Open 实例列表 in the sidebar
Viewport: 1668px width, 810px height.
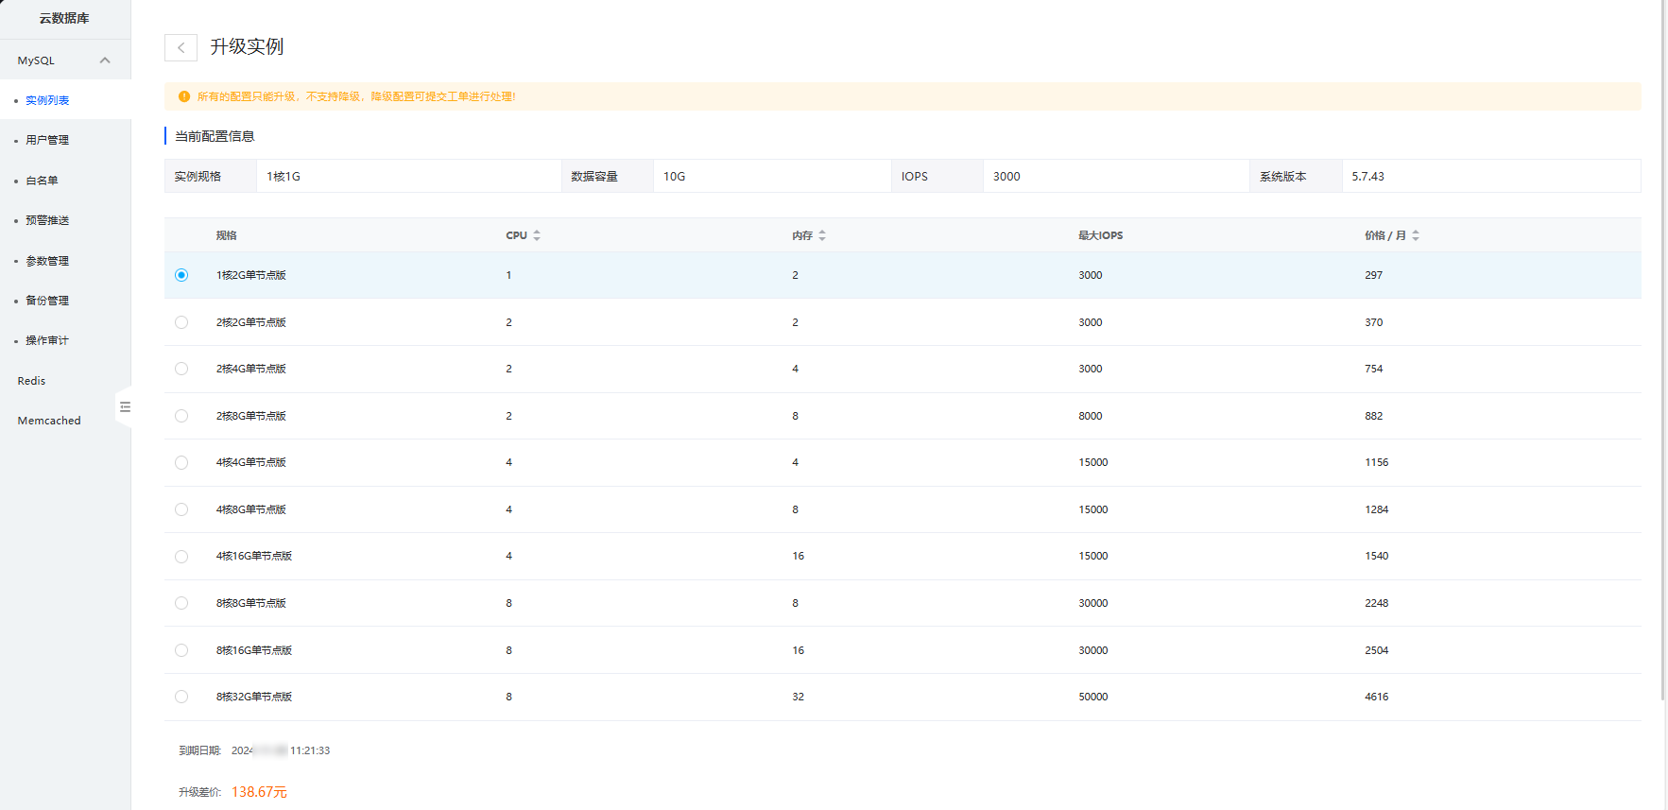click(x=47, y=100)
